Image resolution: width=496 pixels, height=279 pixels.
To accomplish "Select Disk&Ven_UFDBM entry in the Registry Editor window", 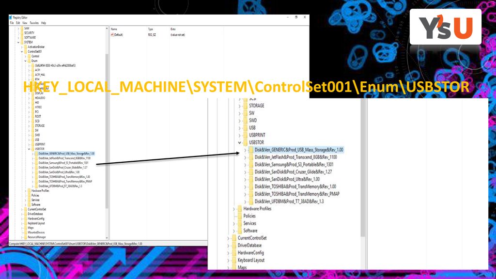I will pyautogui.click(x=60, y=186).
